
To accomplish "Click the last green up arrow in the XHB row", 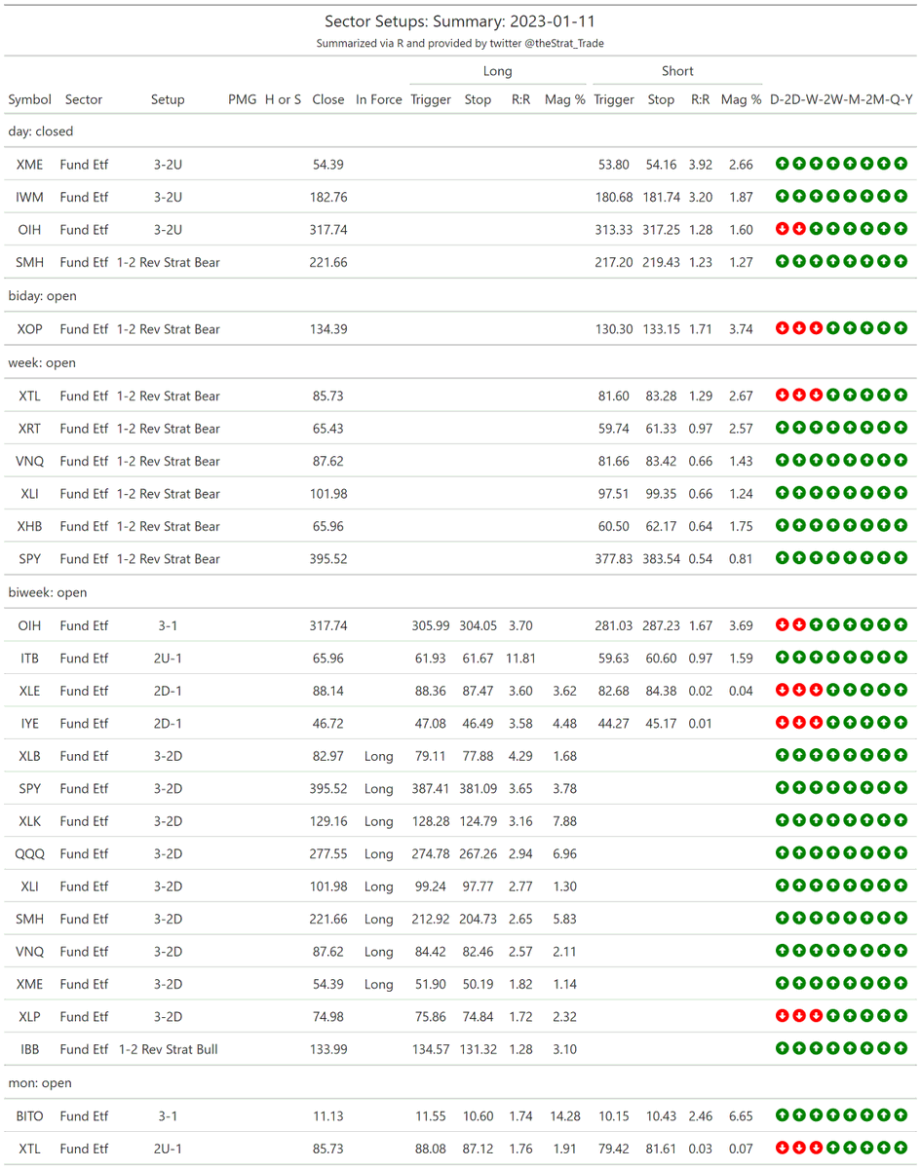I will pos(901,526).
